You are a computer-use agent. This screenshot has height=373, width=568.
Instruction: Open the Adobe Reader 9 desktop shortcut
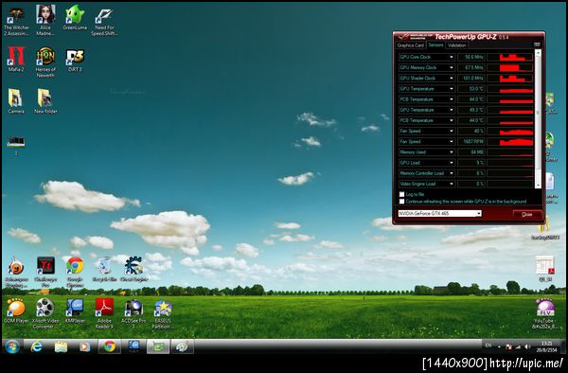[104, 313]
